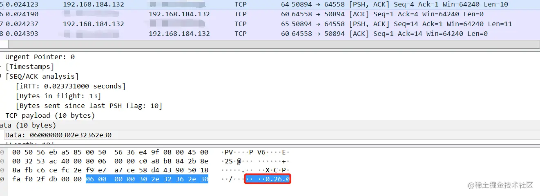The image size is (540, 196).
Task: Select the Urgent Pointer: 0 field
Action: pos(40,57)
